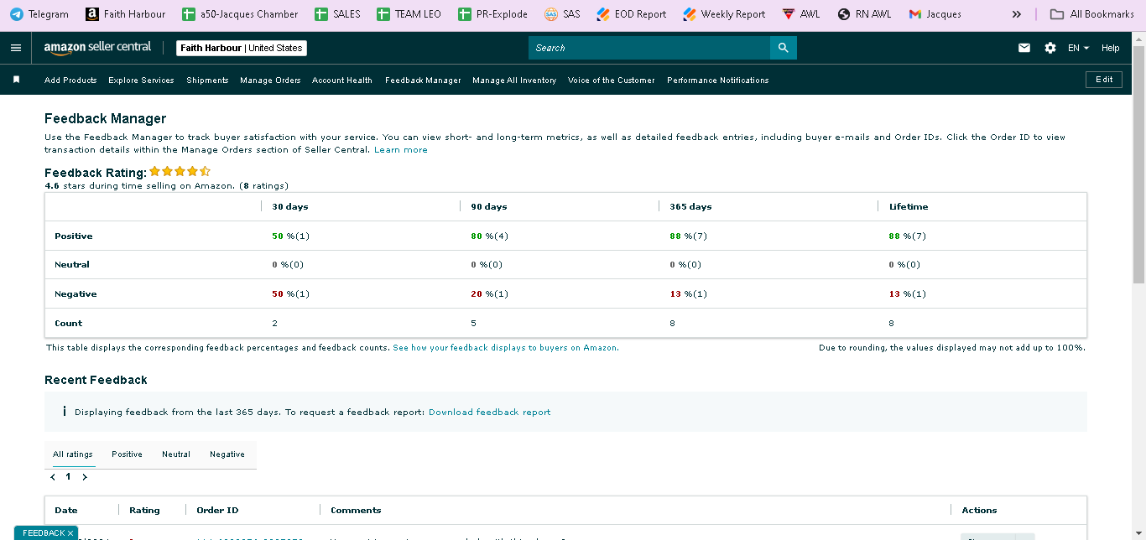
Task: Open the SAS bookmark
Action: [562, 14]
